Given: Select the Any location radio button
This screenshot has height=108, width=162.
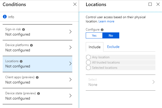Looking at the screenshot, I should point(88,57).
